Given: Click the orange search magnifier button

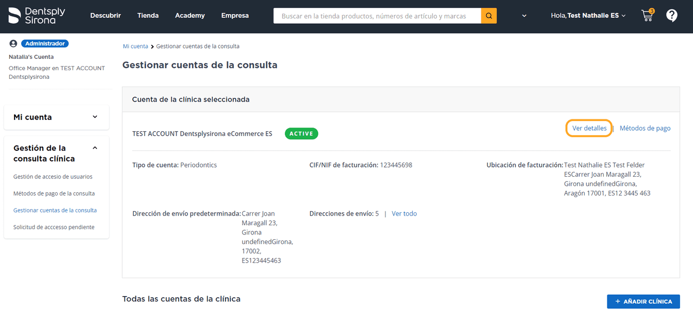Looking at the screenshot, I should (x=488, y=16).
